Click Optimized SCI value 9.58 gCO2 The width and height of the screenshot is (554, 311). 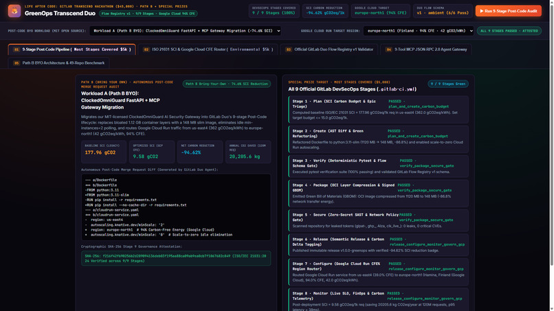point(146,157)
